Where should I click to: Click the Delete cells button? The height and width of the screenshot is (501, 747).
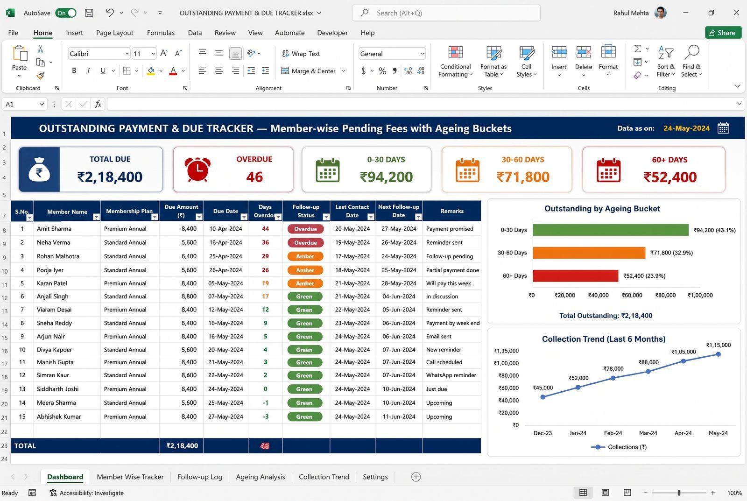(584, 61)
